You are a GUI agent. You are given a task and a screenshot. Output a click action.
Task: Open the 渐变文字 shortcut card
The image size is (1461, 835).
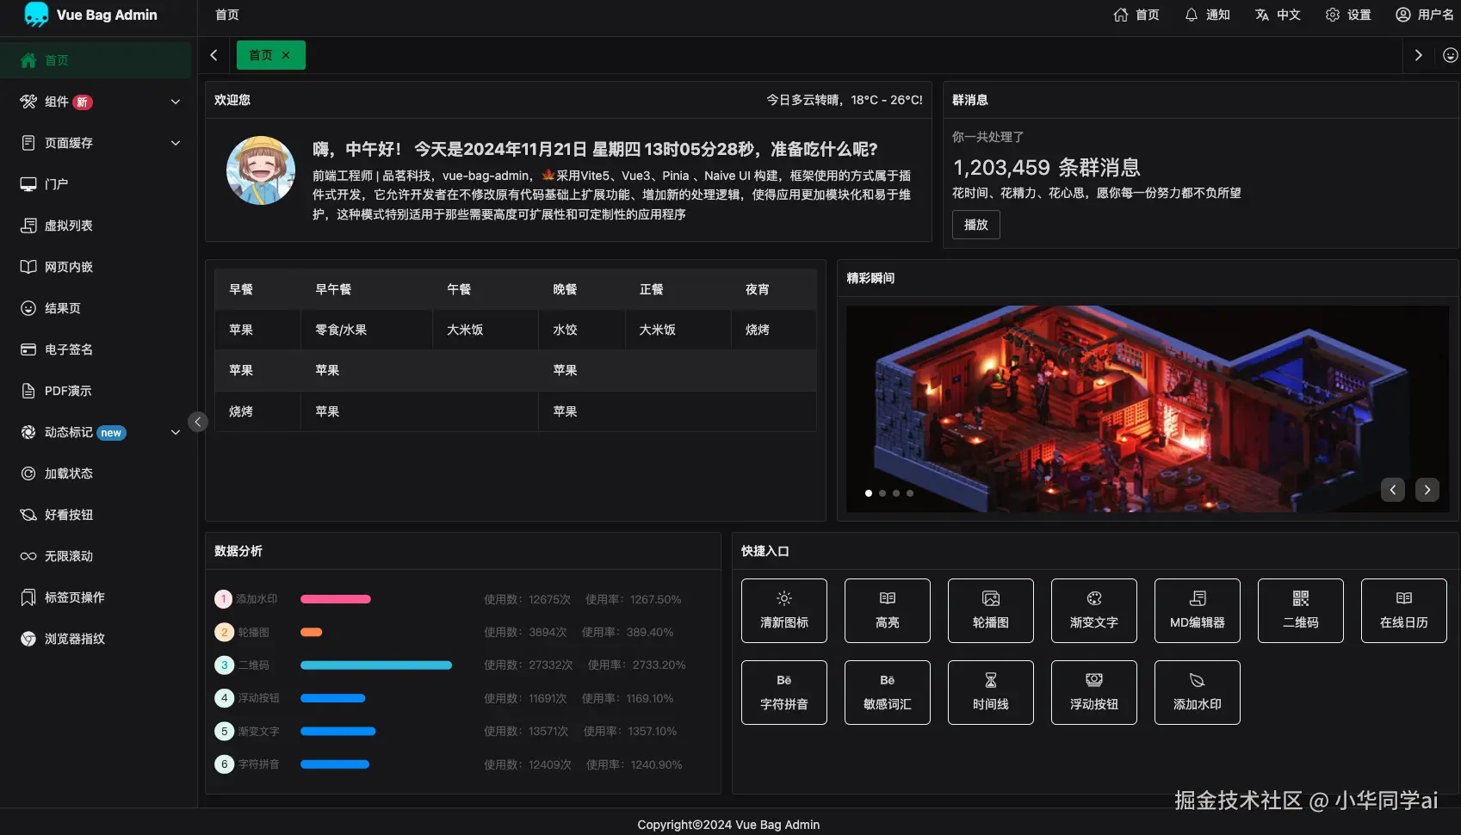[1094, 610]
